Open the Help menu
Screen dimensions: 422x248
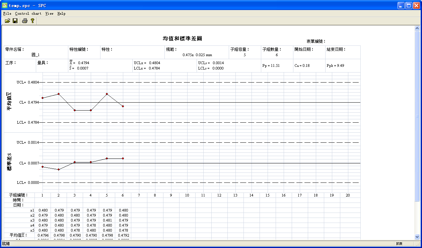coord(61,14)
